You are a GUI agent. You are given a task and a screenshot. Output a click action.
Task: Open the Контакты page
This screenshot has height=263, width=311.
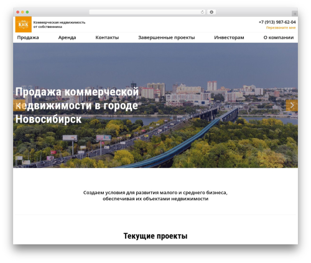[107, 37]
